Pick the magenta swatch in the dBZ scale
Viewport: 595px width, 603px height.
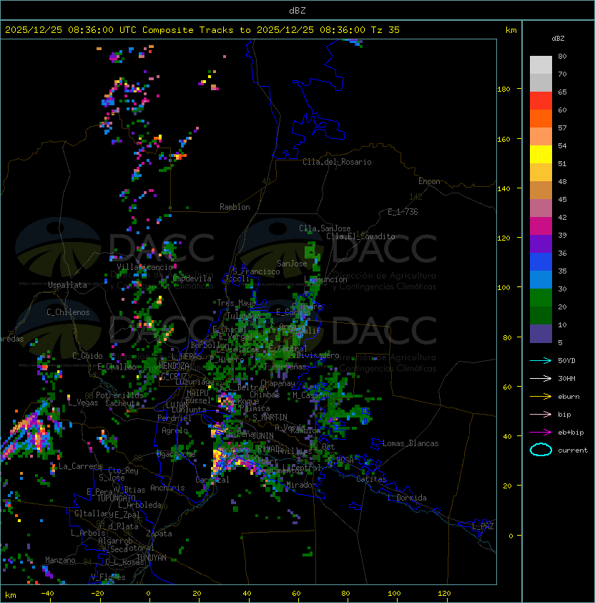[541, 226]
